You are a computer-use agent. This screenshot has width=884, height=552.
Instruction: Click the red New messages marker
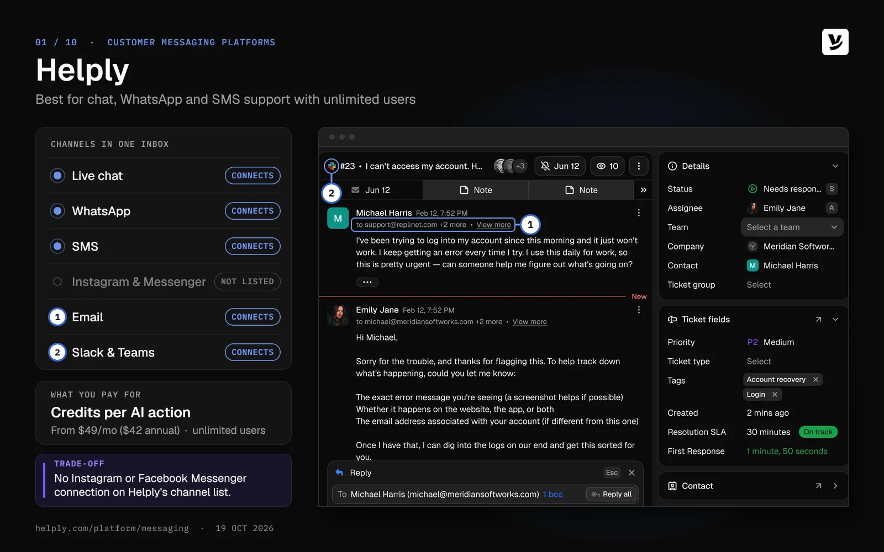[639, 296]
